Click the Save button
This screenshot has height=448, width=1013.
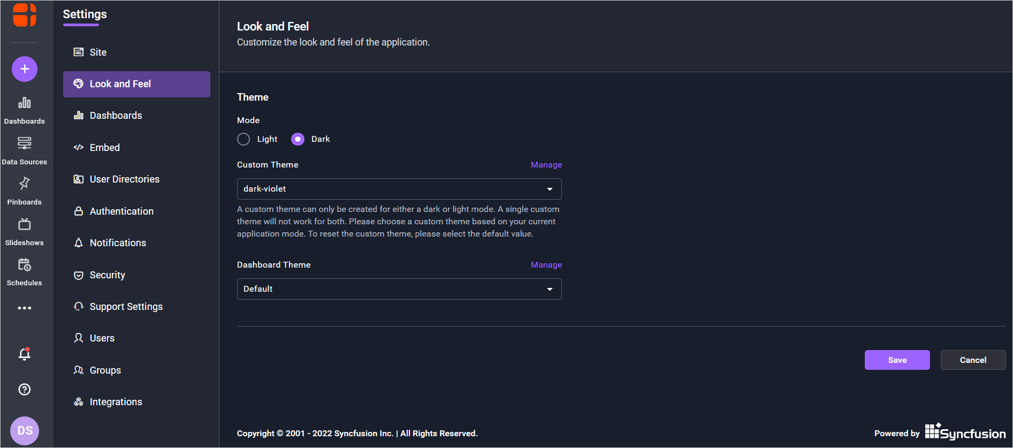897,360
